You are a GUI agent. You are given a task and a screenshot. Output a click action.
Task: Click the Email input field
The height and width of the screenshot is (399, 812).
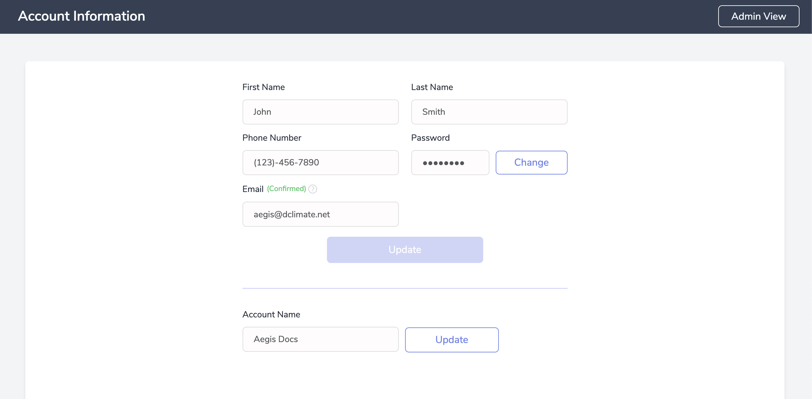[320, 214]
